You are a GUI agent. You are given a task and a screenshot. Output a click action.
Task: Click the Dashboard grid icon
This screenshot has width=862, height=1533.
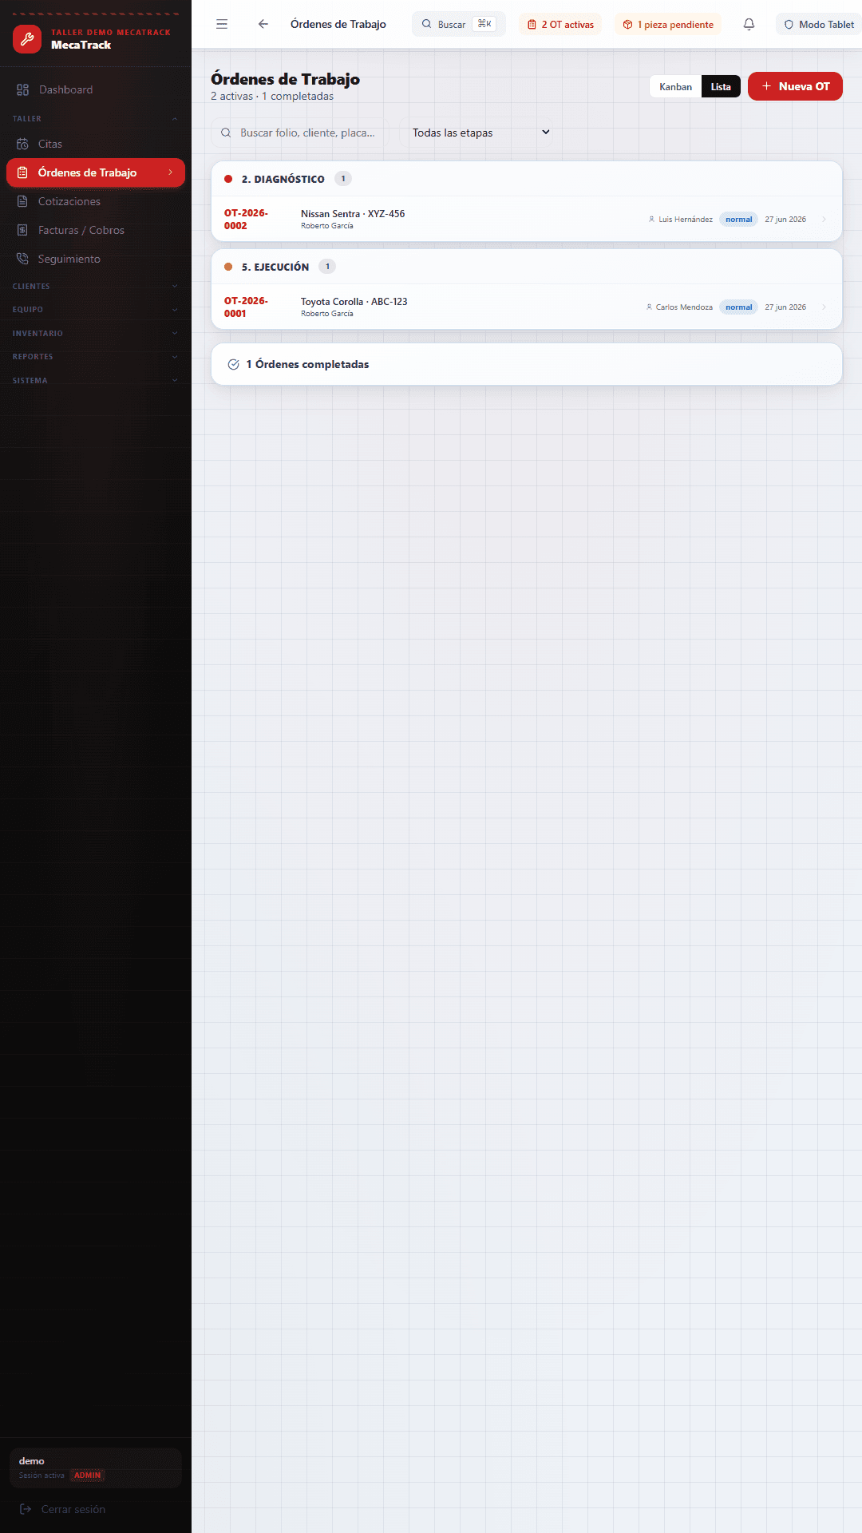(22, 89)
